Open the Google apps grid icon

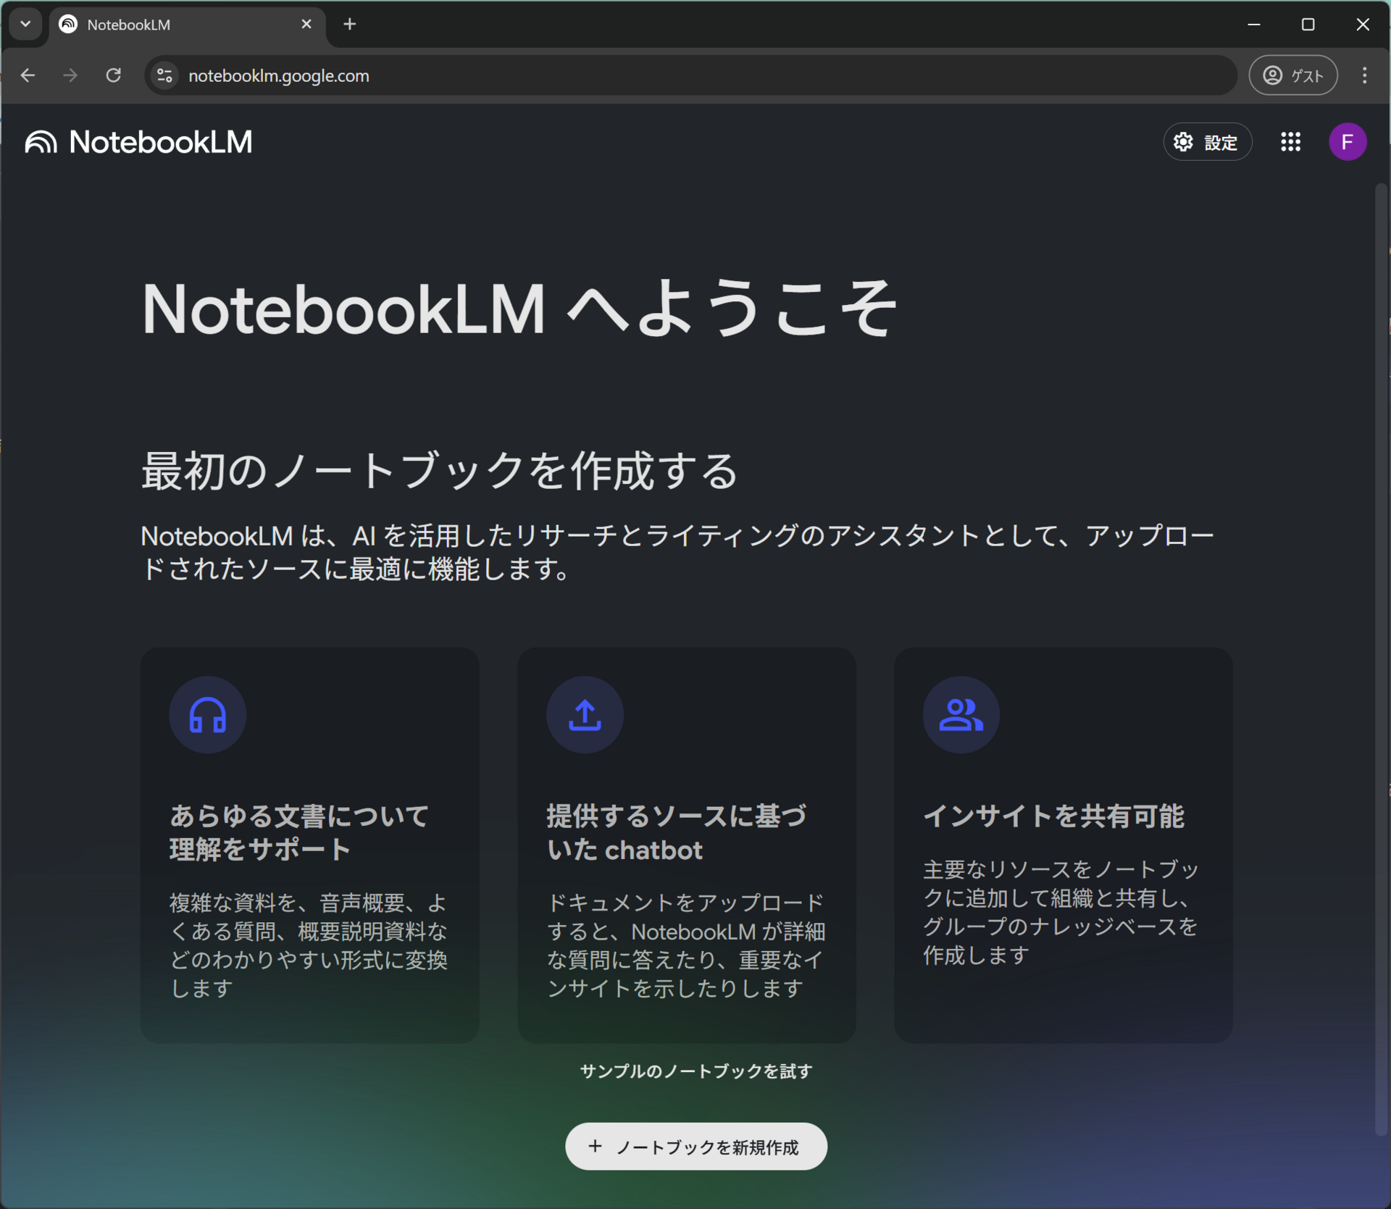1290,142
